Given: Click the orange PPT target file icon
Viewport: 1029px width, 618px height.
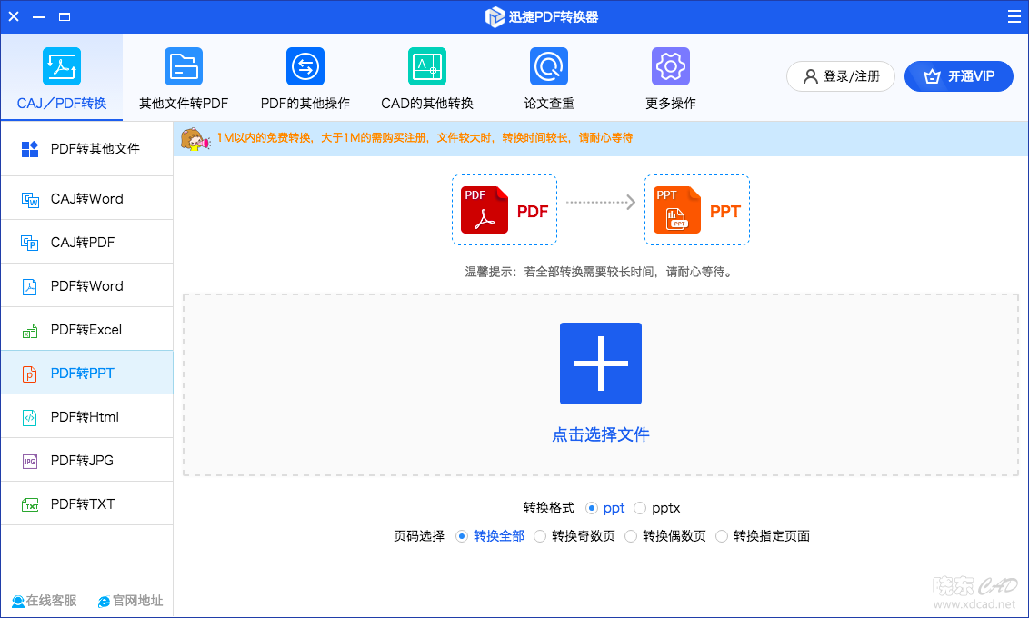Looking at the screenshot, I should click(x=677, y=210).
